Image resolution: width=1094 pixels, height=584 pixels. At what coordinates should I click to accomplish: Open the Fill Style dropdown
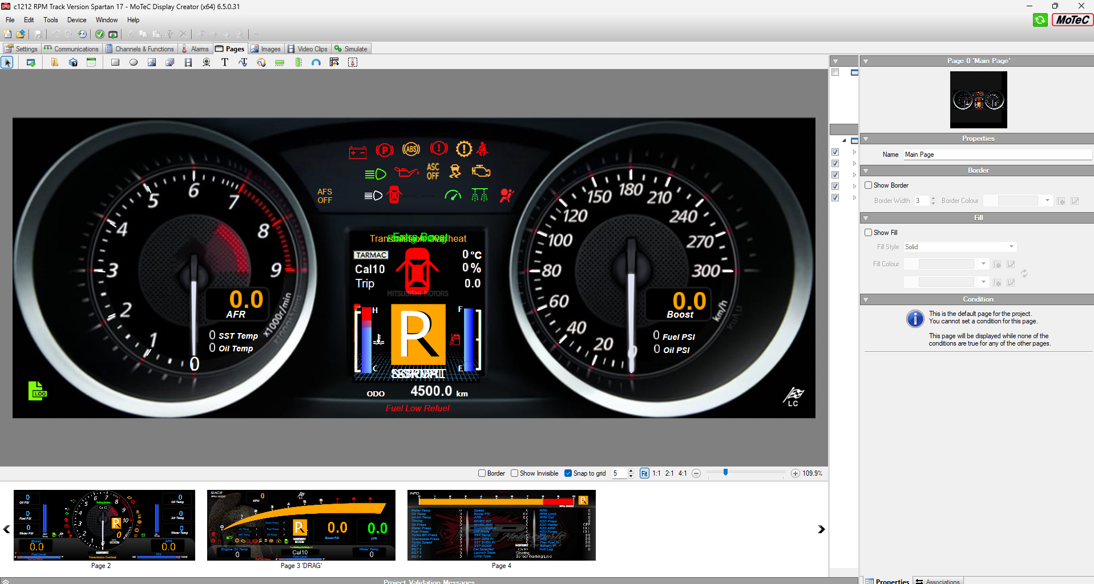(x=1011, y=246)
